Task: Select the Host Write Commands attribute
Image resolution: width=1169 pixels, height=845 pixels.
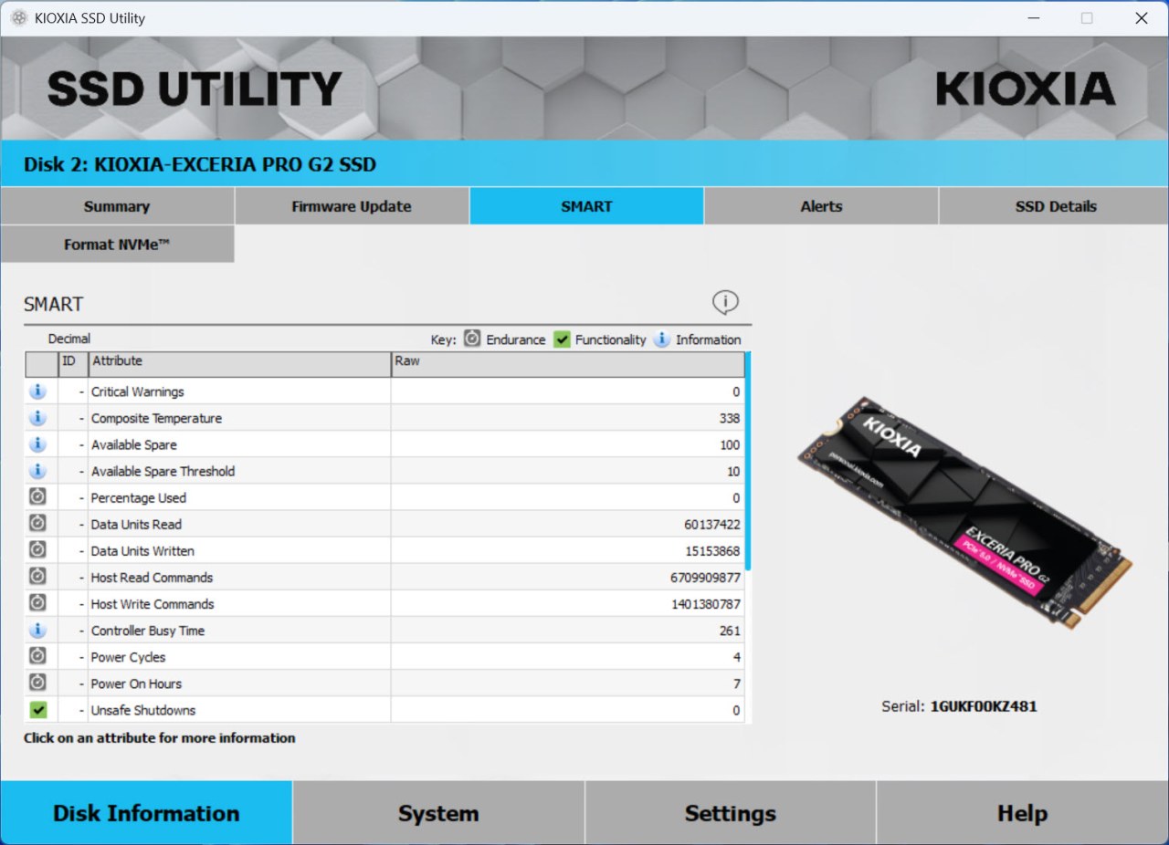Action: [x=153, y=603]
